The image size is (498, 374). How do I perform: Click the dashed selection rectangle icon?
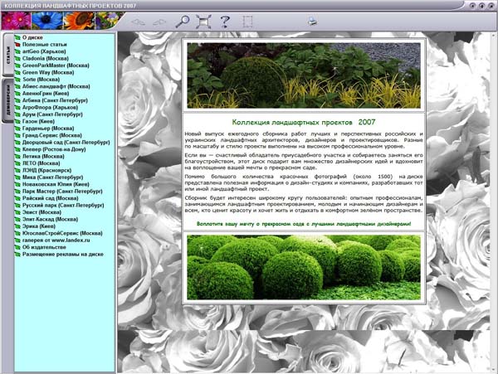(x=248, y=22)
